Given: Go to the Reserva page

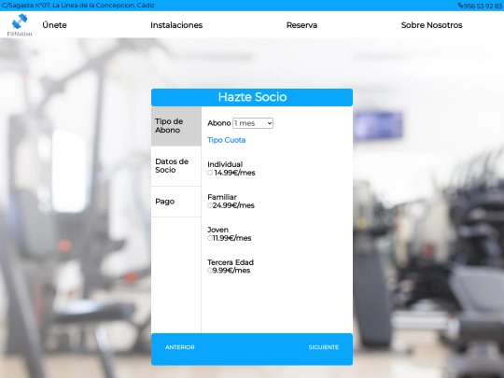Looking at the screenshot, I should pyautogui.click(x=301, y=25).
